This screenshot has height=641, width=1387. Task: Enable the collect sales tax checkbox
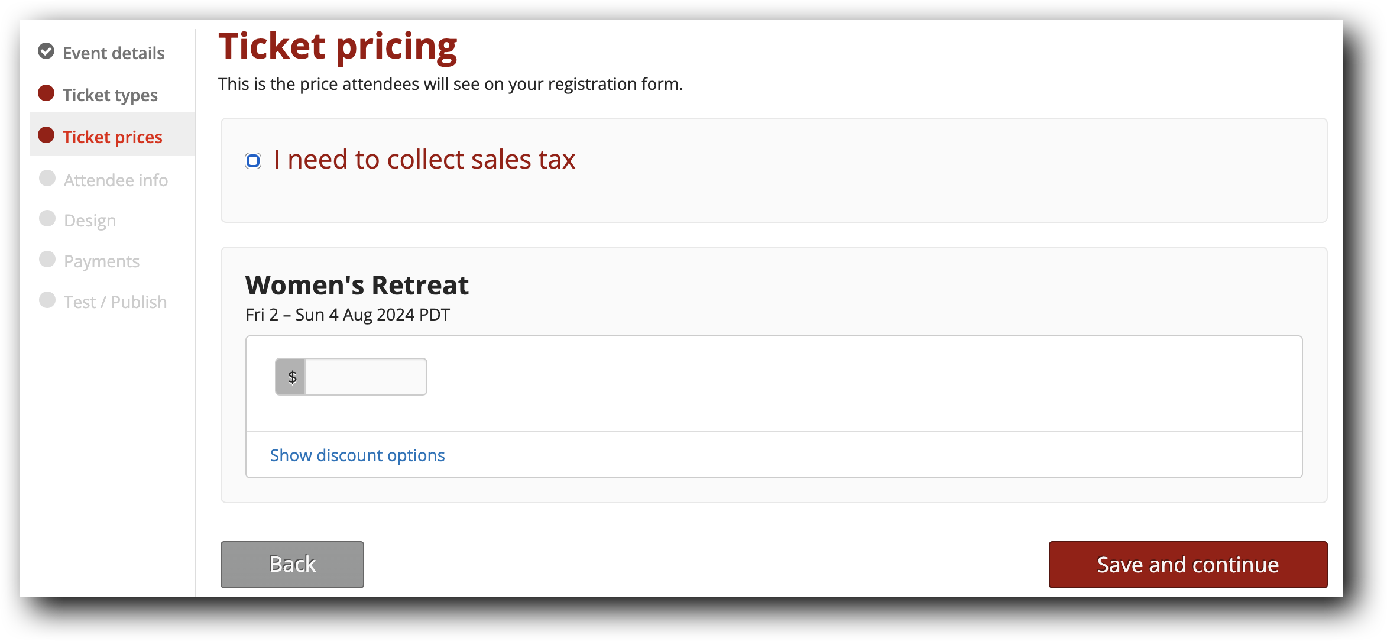click(253, 160)
